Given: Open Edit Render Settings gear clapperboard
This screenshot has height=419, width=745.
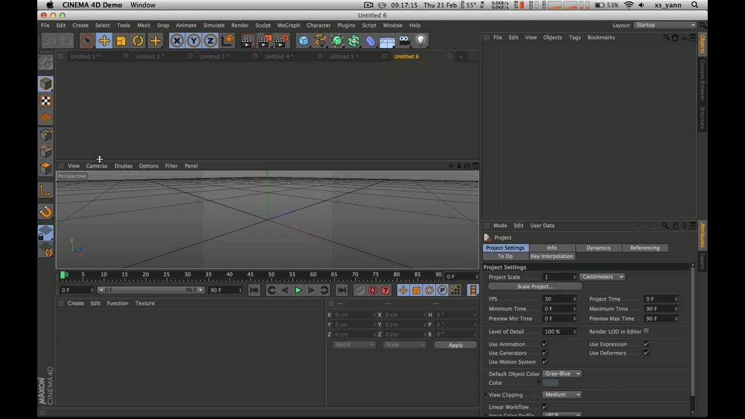Looking at the screenshot, I should pyautogui.click(x=282, y=41).
